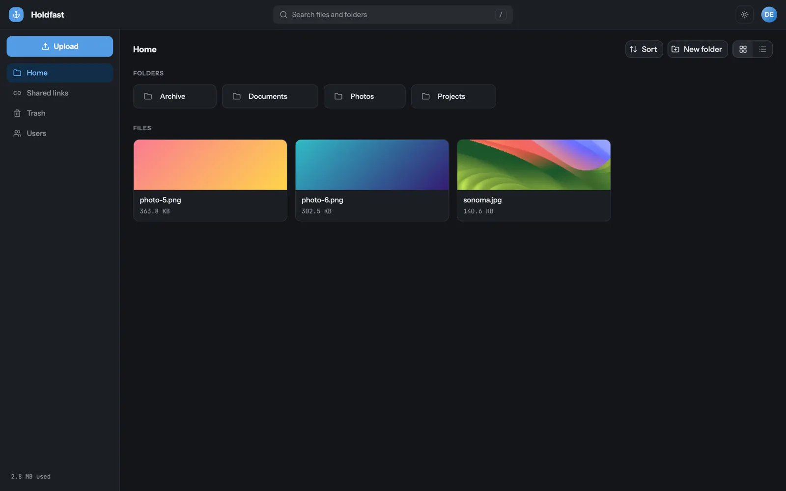Click the sonoma.jpg file name
Viewport: 786px width, 491px height.
pos(482,200)
